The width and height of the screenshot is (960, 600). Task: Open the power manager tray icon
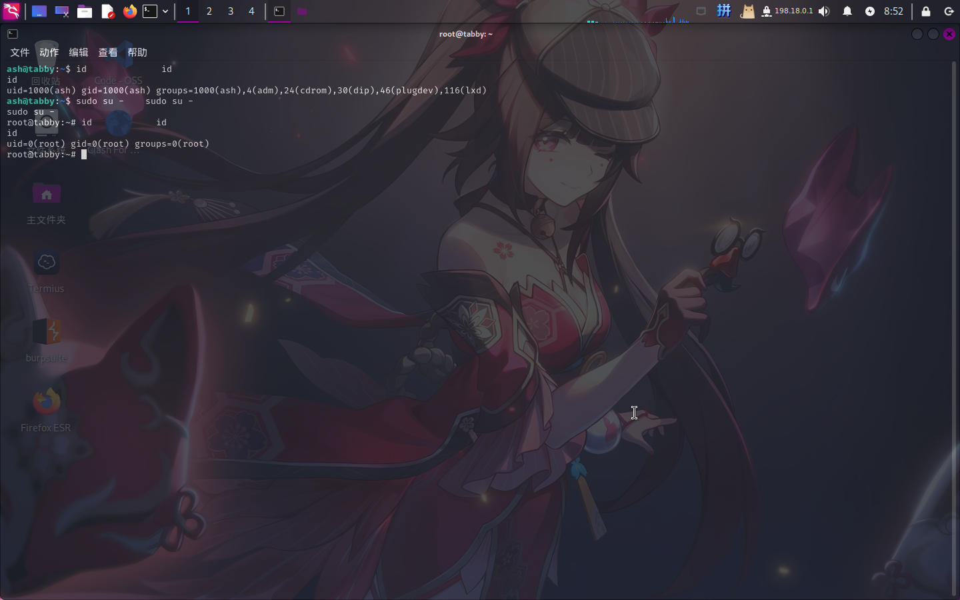coord(870,11)
